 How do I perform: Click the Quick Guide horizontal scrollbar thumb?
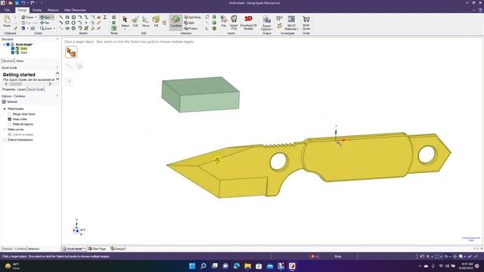15,84
